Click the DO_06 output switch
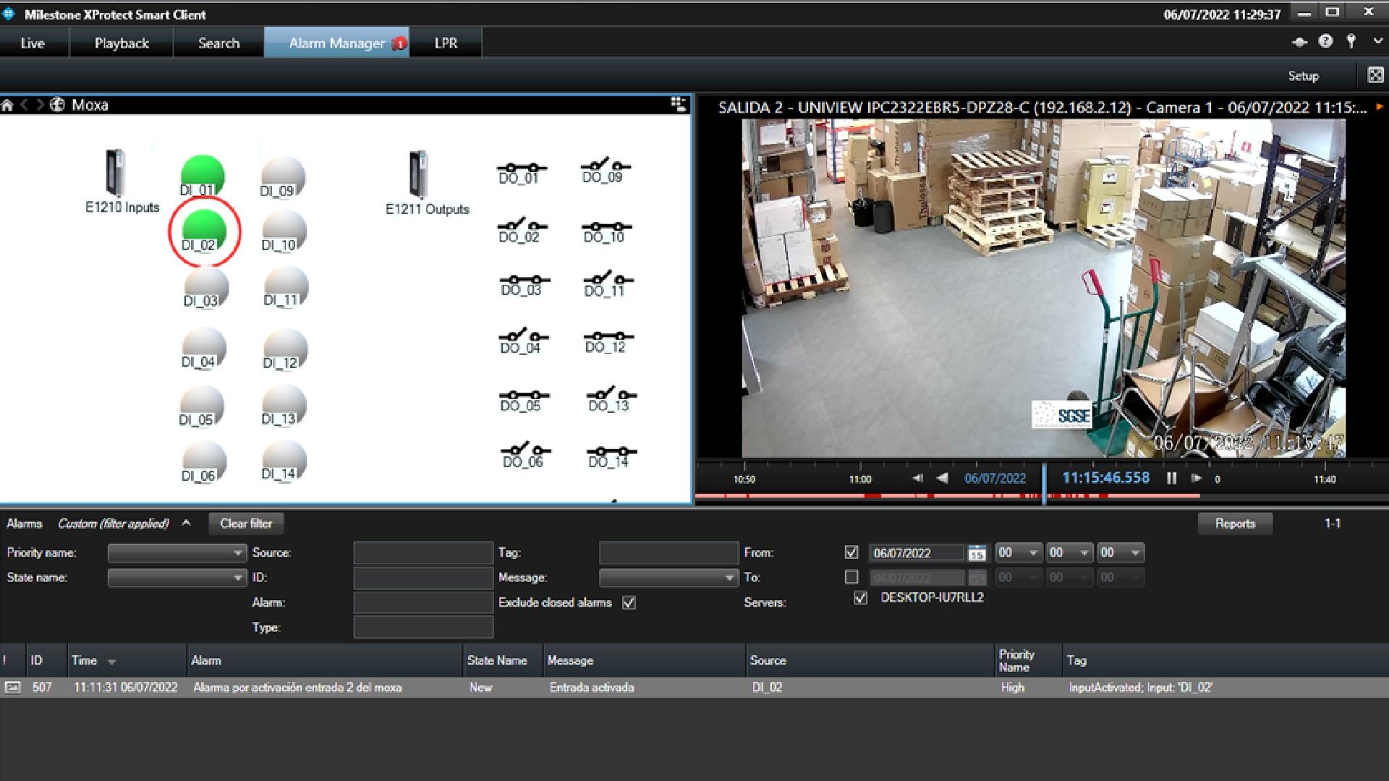1389x781 pixels. click(x=525, y=455)
